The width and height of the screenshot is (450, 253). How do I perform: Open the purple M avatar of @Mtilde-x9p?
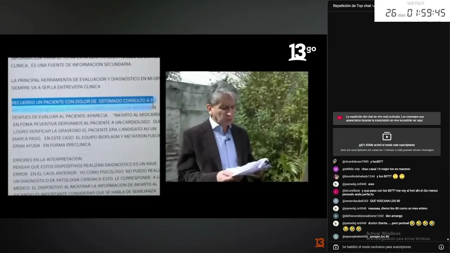(336, 169)
